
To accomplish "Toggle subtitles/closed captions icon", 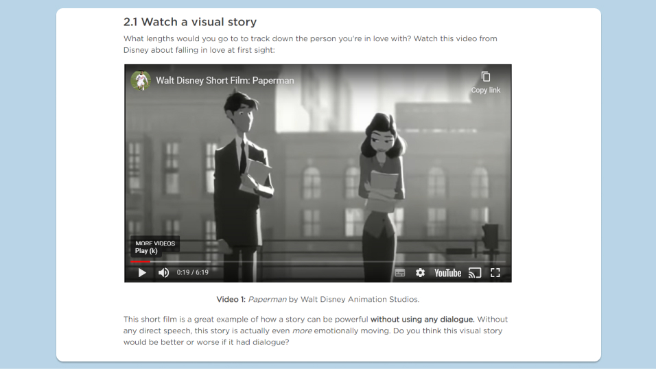I will [x=400, y=273].
